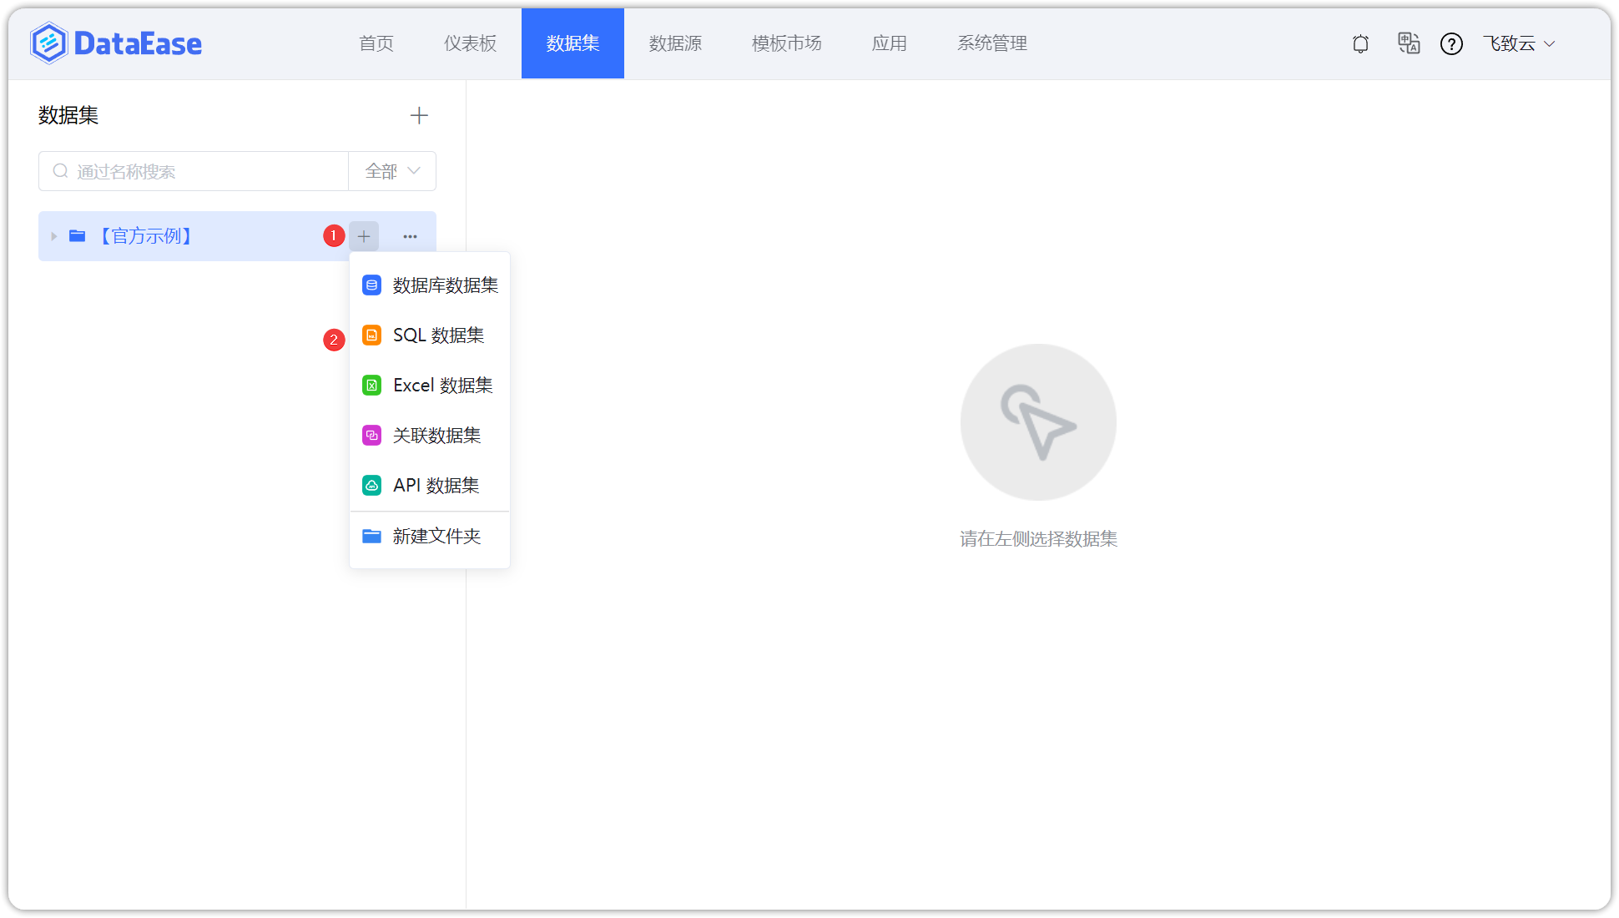Image resolution: width=1619 pixels, height=918 pixels.
Task: Choose 关联数据集 from the creation menu
Action: point(436,435)
